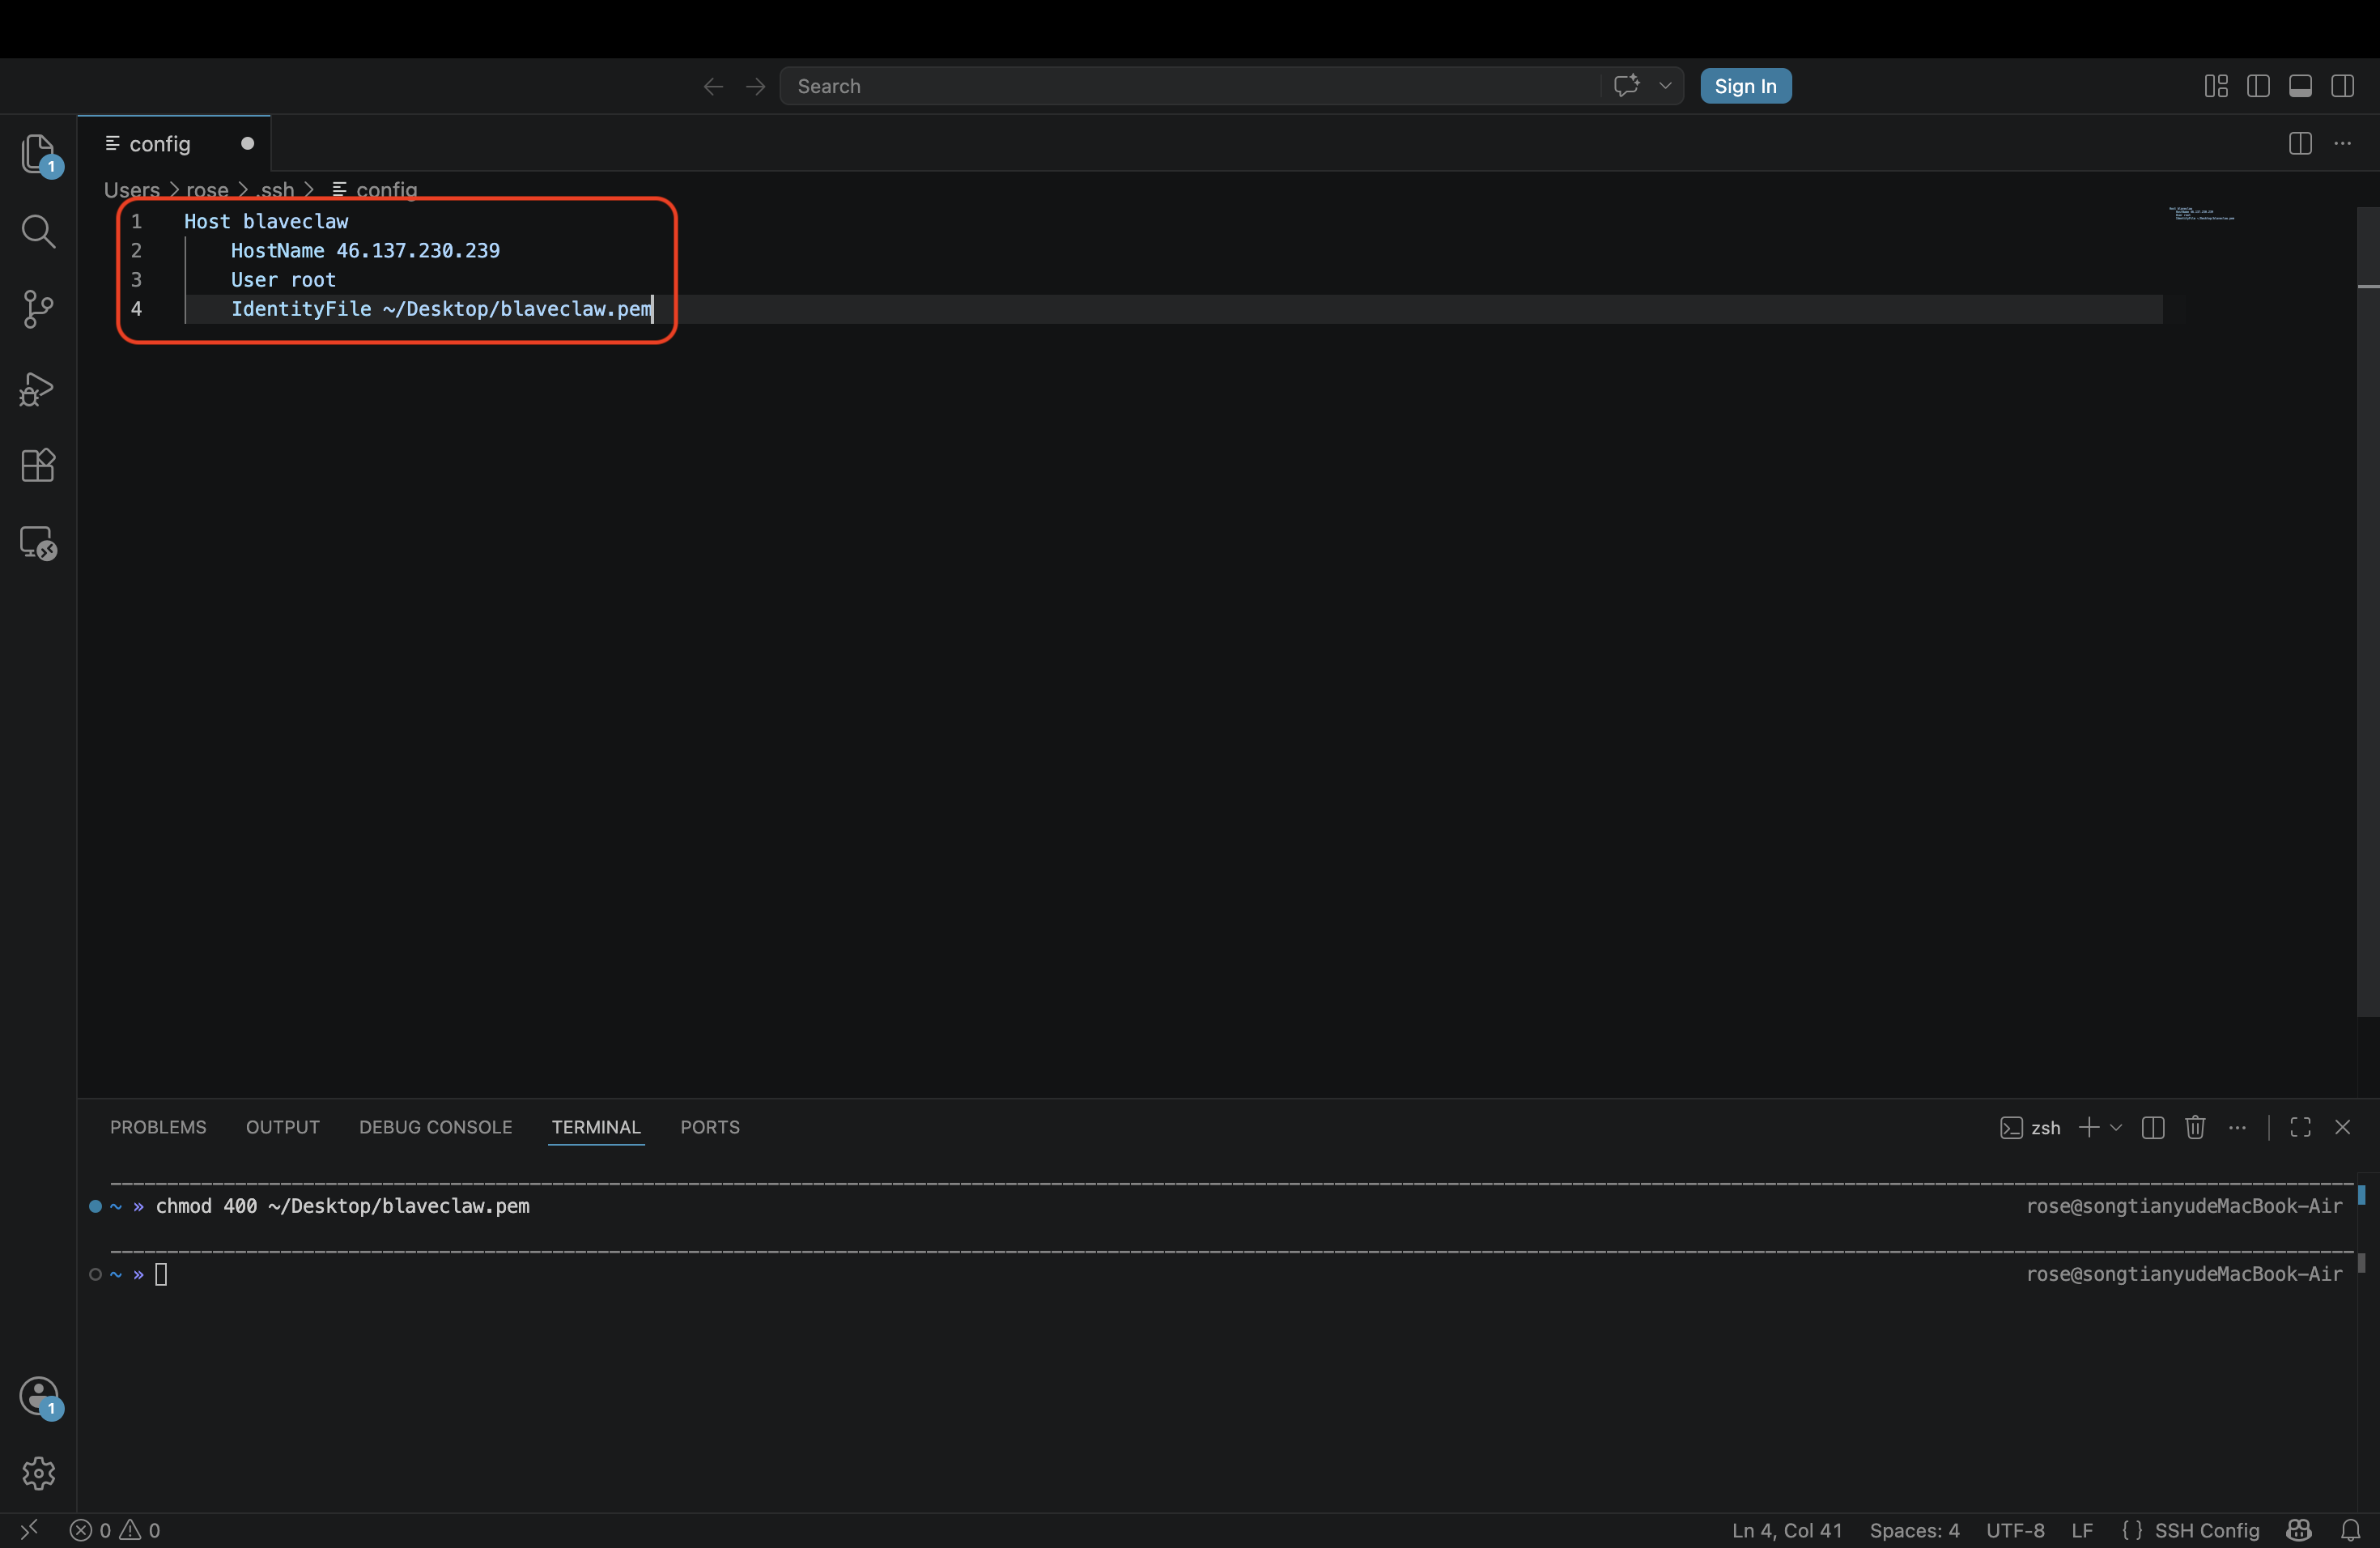The width and height of the screenshot is (2380, 1548).
Task: Kill terminal with the trash icon
Action: coord(2195,1128)
